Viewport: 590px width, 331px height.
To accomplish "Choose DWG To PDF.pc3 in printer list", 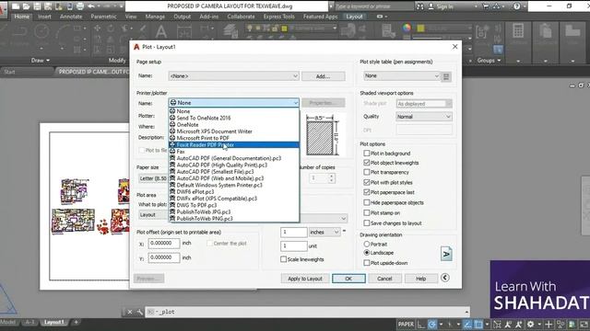I will click(233, 205).
